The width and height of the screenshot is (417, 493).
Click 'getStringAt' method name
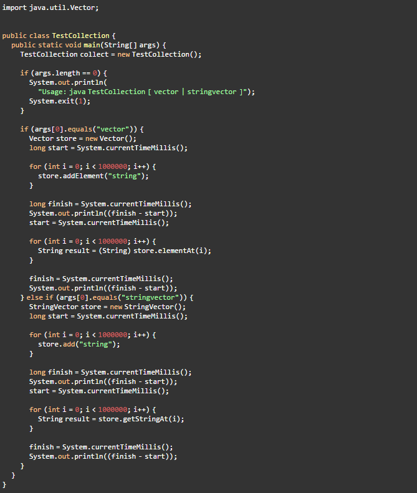click(x=146, y=419)
